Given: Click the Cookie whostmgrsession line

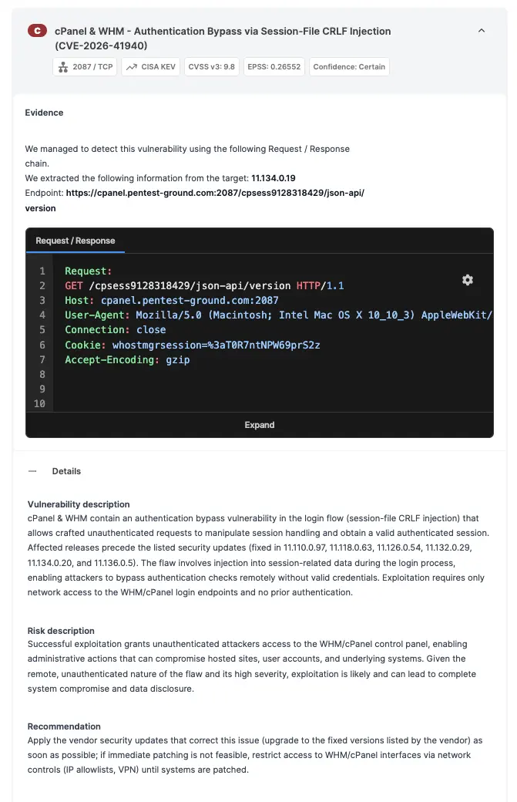Looking at the screenshot, I should pyautogui.click(x=193, y=345).
